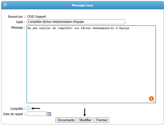Open the calendar date picker icon
The width and height of the screenshot is (164, 125).
tap(49, 114)
